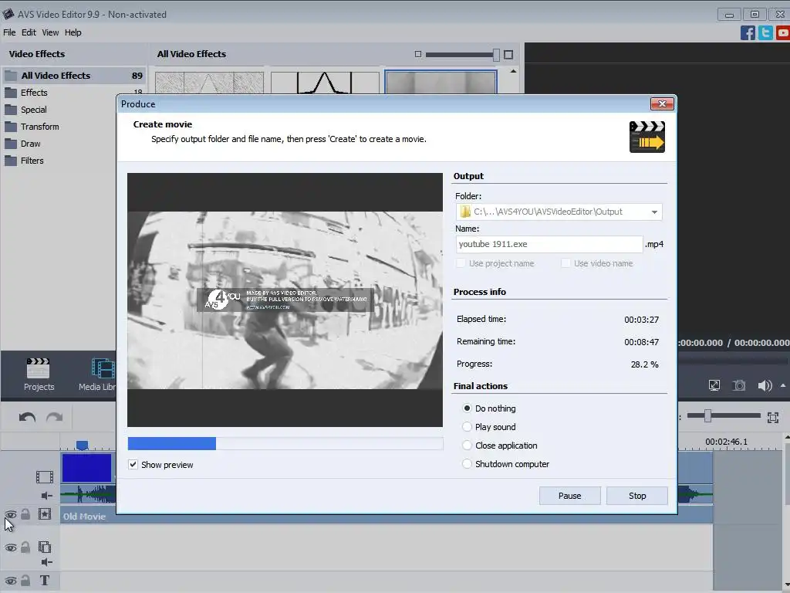Expand the volume options arrow

click(783, 386)
